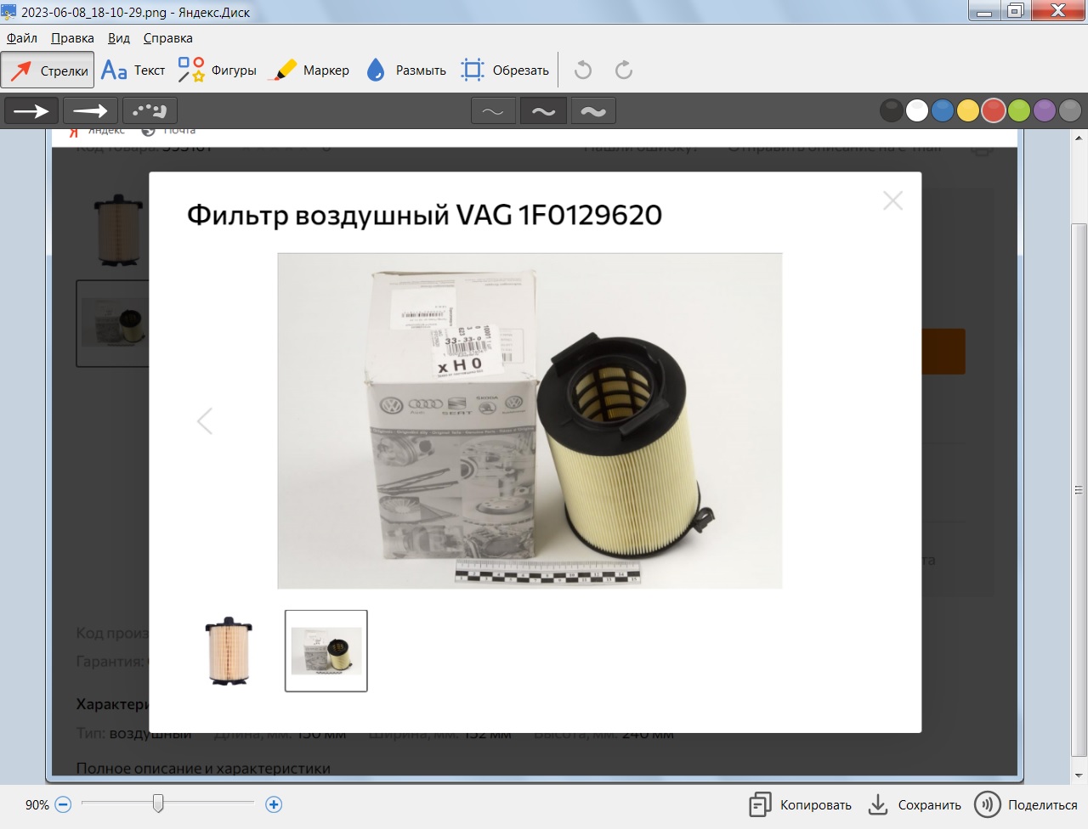
Task: Click Полное описание и характеристики text
Action: pos(203,768)
